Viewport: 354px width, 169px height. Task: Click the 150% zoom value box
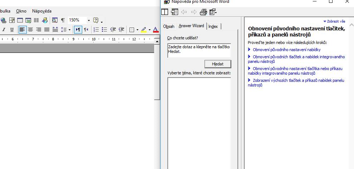point(77,20)
